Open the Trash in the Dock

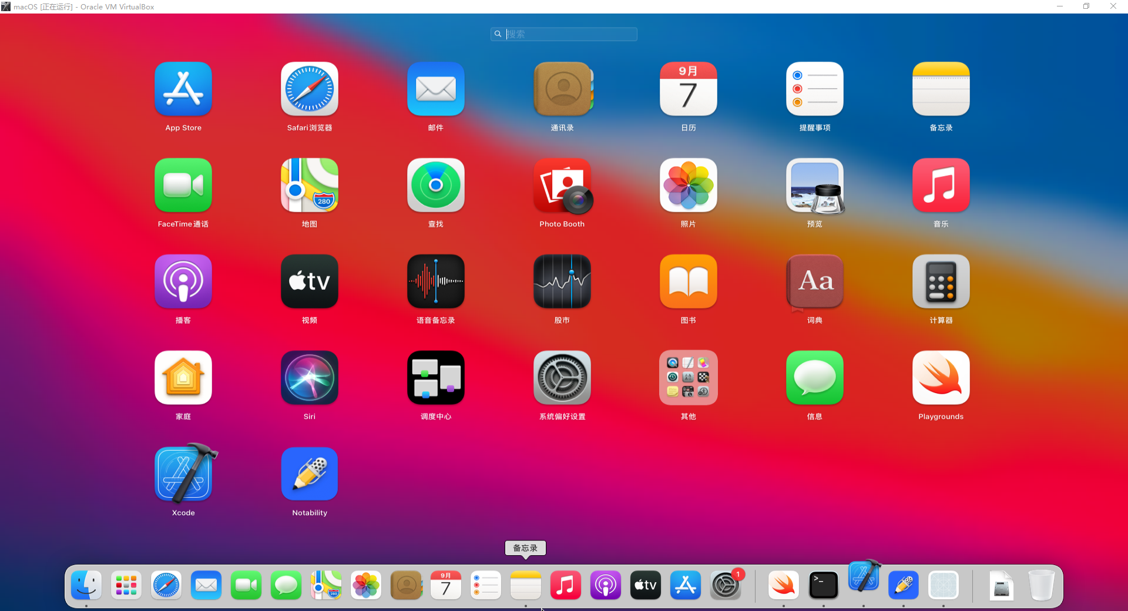(x=1041, y=586)
